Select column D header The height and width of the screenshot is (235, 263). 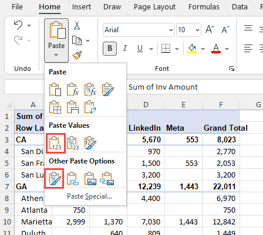click(146, 105)
